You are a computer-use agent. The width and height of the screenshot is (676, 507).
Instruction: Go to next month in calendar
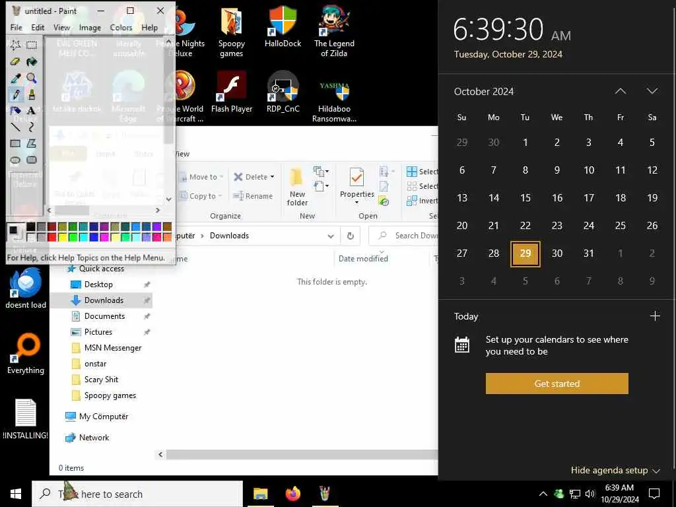pyautogui.click(x=652, y=91)
